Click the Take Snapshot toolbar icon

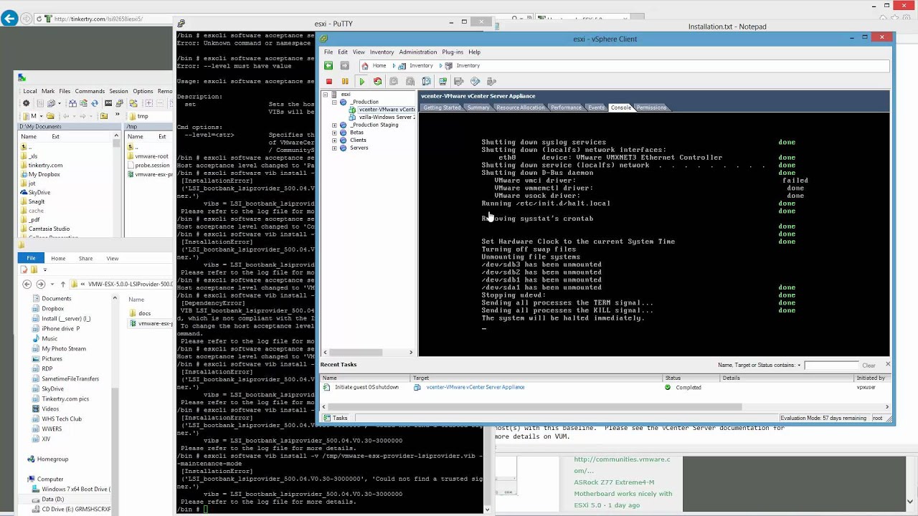[394, 82]
